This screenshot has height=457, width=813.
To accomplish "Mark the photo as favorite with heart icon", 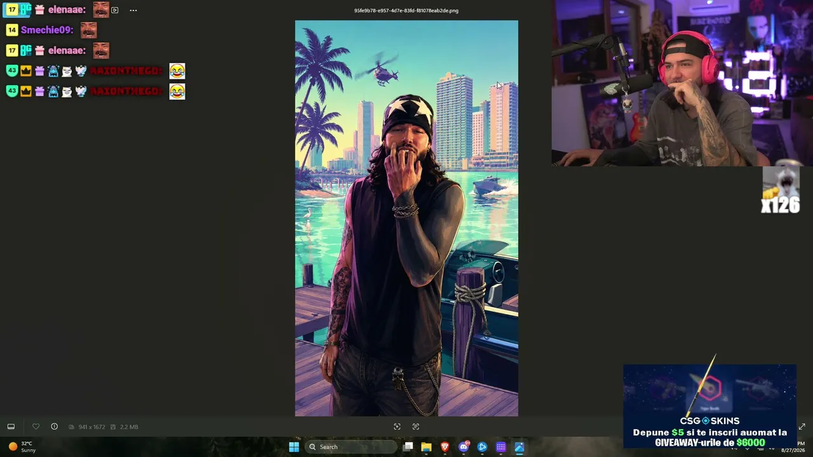I will pos(36,427).
